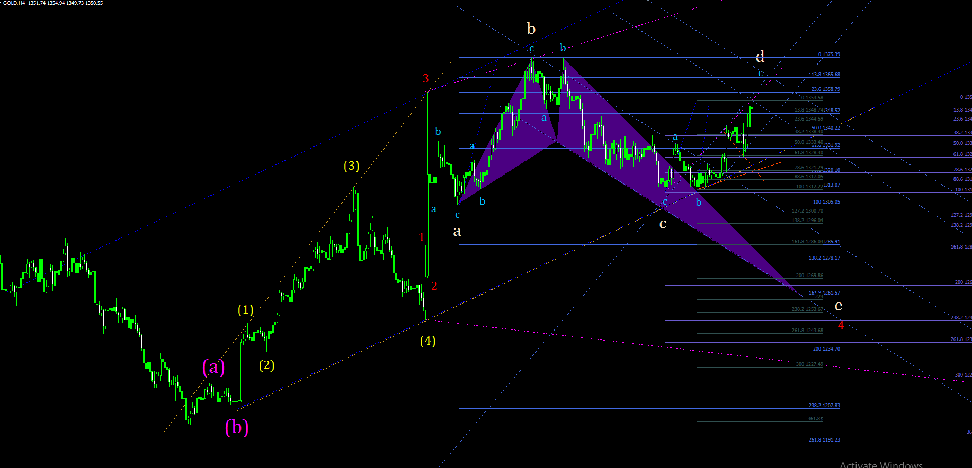Click the Fibonacci label "127.2 1300.70"
This screenshot has height=468, width=972.
(807, 211)
